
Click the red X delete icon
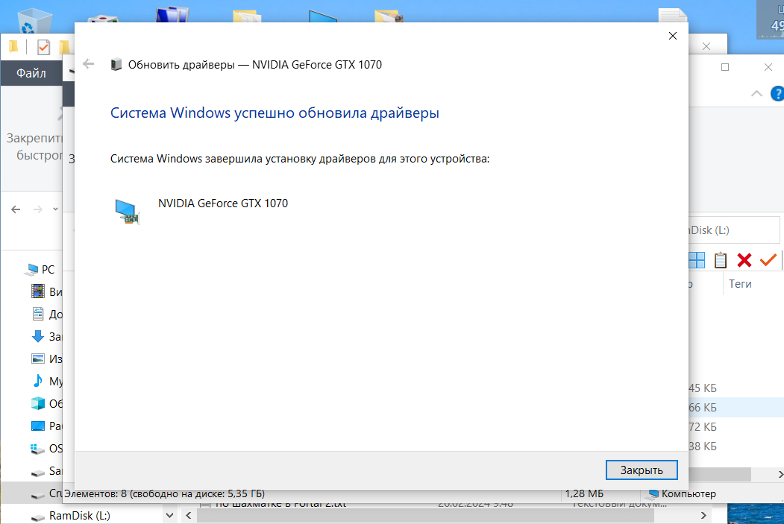[x=744, y=260]
